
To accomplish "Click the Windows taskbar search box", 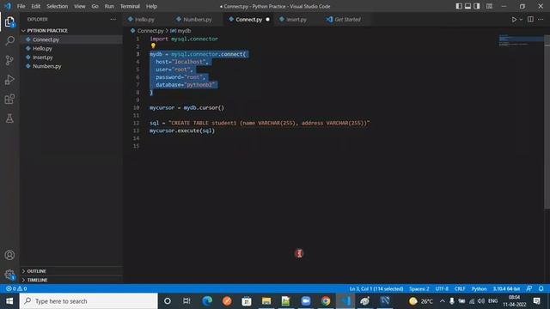I will point(89,301).
